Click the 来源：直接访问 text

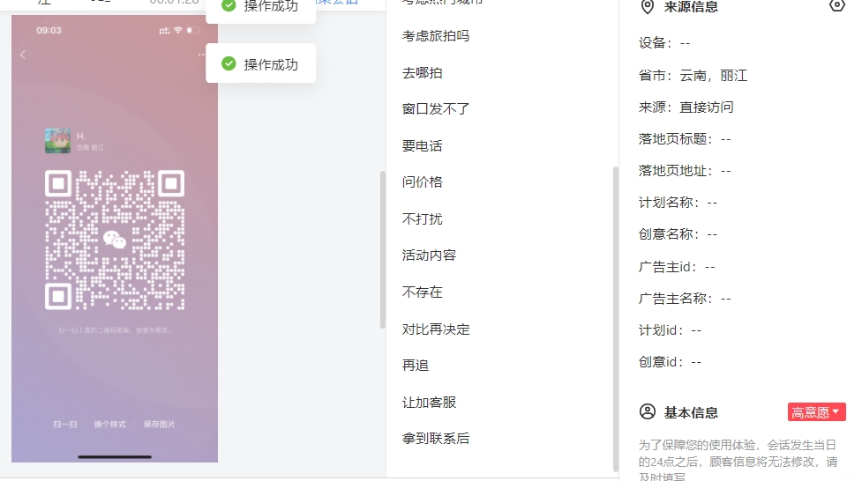tap(686, 107)
